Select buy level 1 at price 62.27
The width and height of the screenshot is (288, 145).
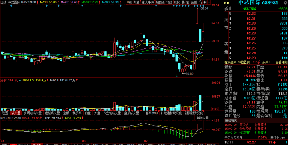(x=258, y=38)
